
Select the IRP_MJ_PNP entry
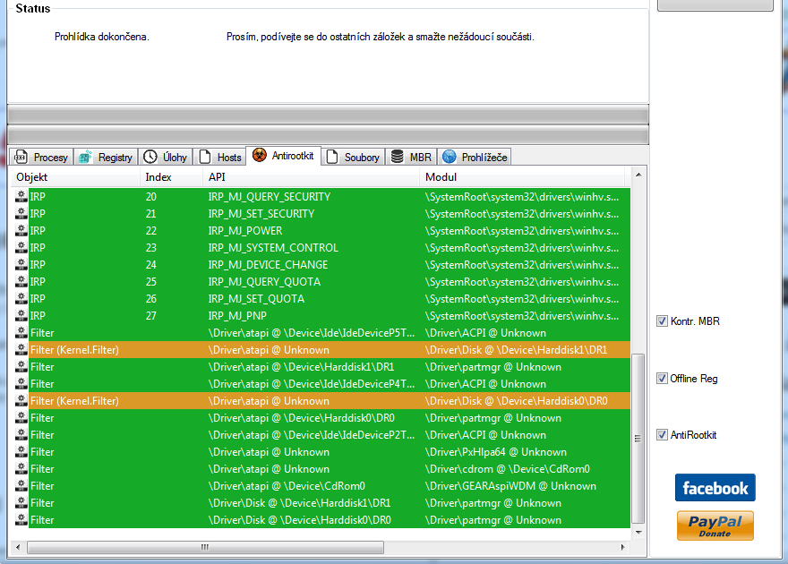237,316
